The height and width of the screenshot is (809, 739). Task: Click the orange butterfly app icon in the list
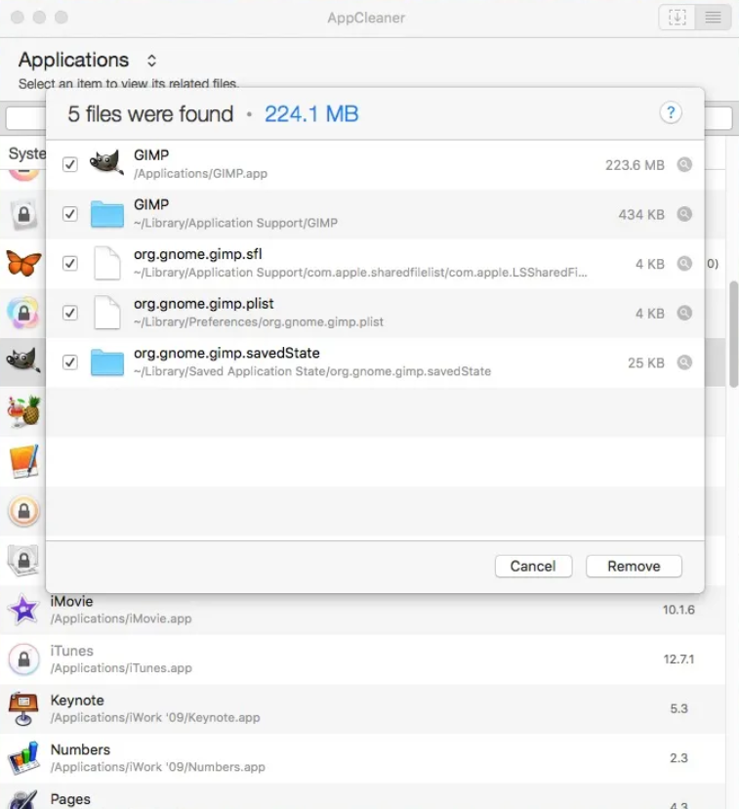[23, 263]
